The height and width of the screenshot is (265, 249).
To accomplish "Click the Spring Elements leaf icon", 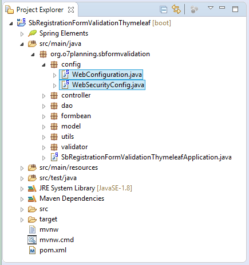I will coord(32,33).
